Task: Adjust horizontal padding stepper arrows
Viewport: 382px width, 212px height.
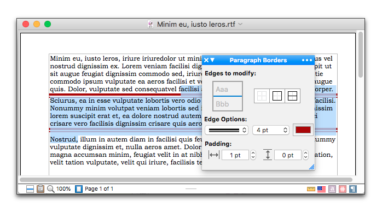Action: tap(253, 155)
